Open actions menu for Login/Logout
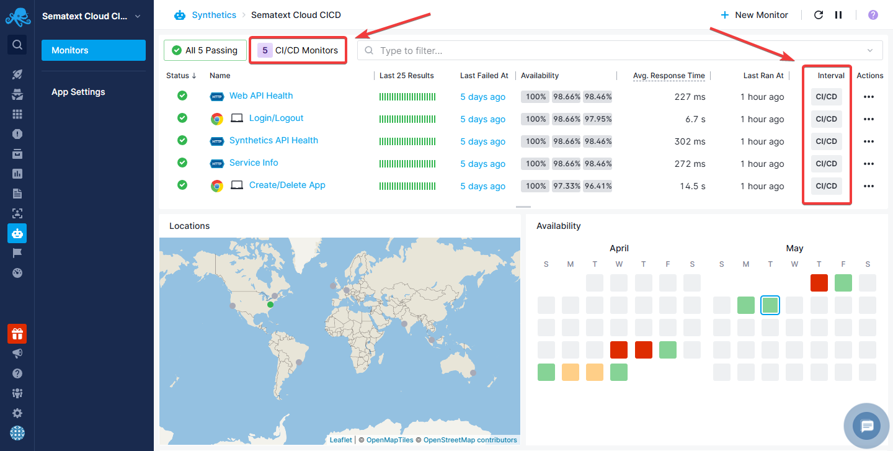This screenshot has width=893, height=451. coord(869,119)
